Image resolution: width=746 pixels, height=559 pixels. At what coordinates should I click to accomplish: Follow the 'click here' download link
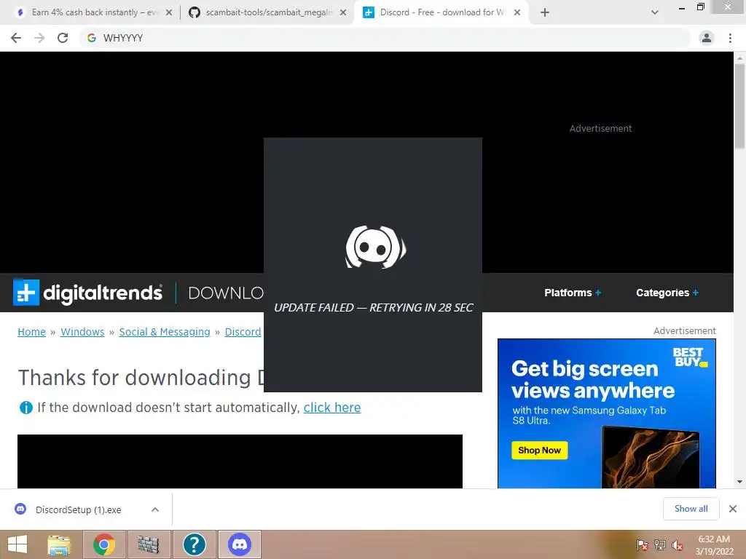(x=332, y=408)
